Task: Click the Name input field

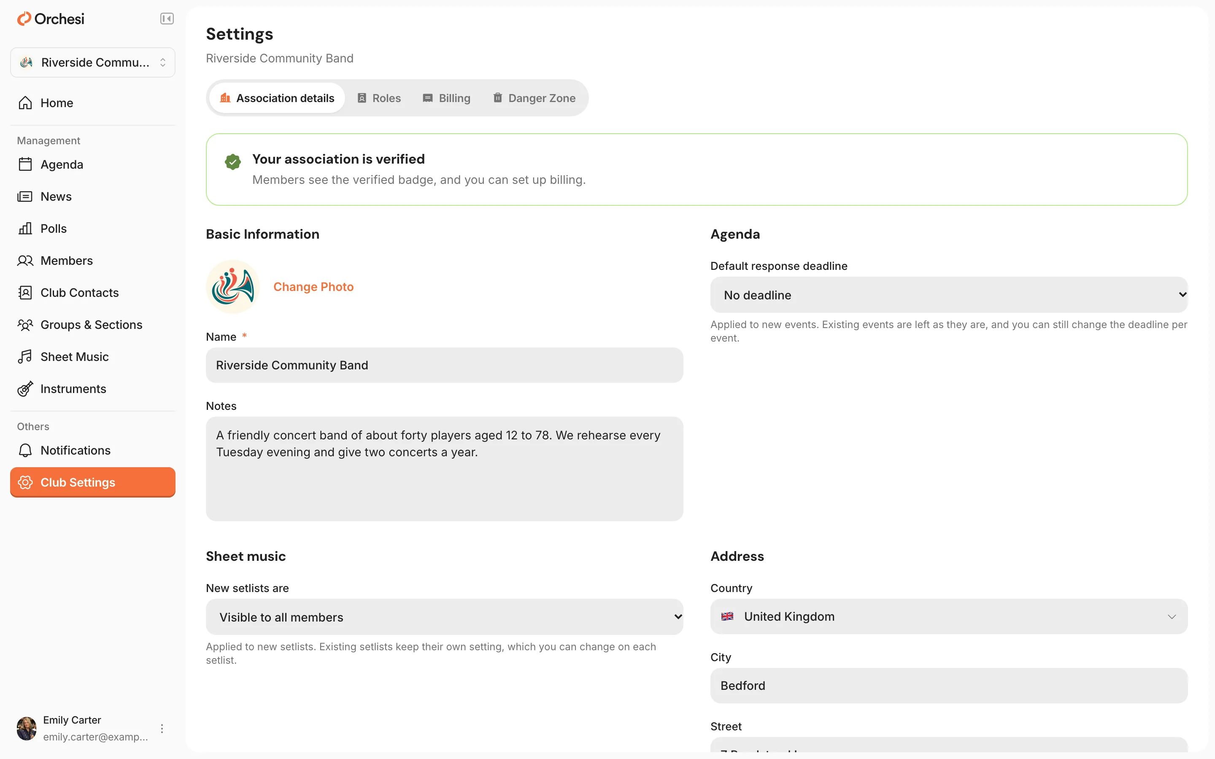Action: point(444,365)
